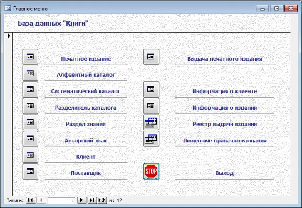Click the form icon in the title bar
This screenshot has height=208, width=302.
pyautogui.click(x=8, y=8)
